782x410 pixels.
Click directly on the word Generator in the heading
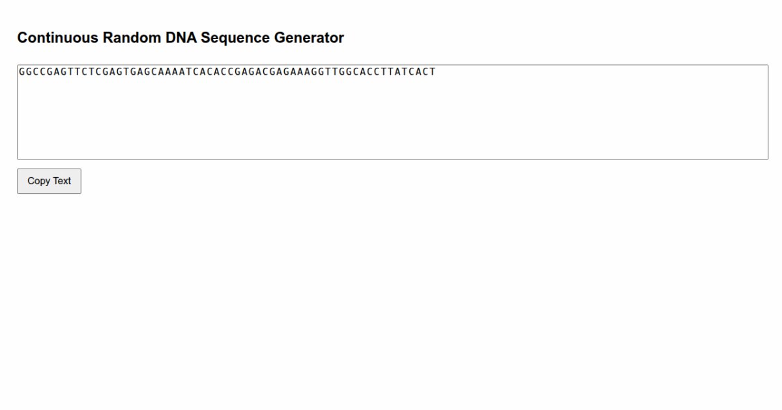(311, 38)
